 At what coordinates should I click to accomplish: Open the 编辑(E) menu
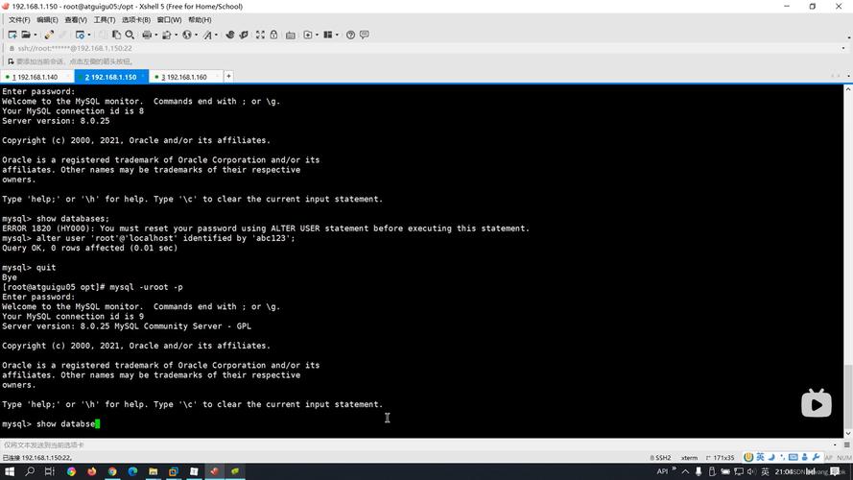pyautogui.click(x=47, y=20)
